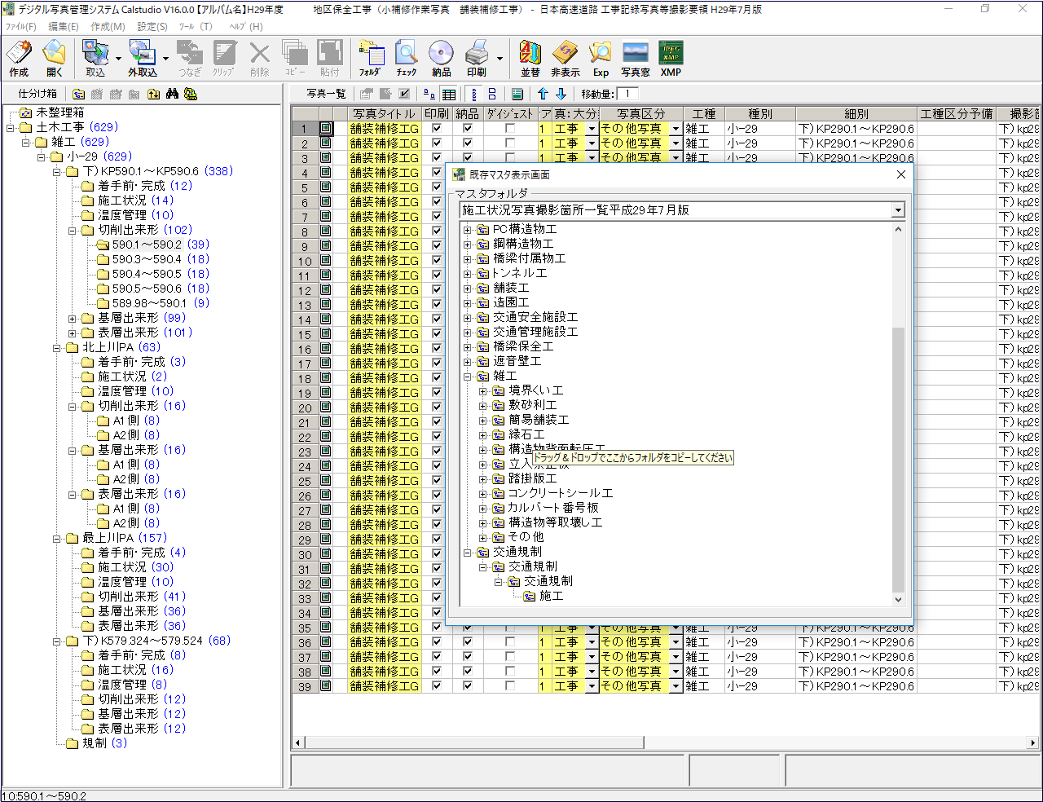This screenshot has height=802, width=1043.
Task: Collapse the 土木工事 node in left tree
Action: point(11,127)
